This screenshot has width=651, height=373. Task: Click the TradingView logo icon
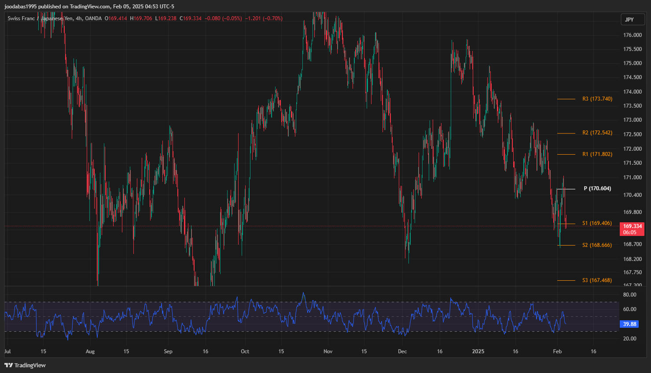pyautogui.click(x=8, y=365)
